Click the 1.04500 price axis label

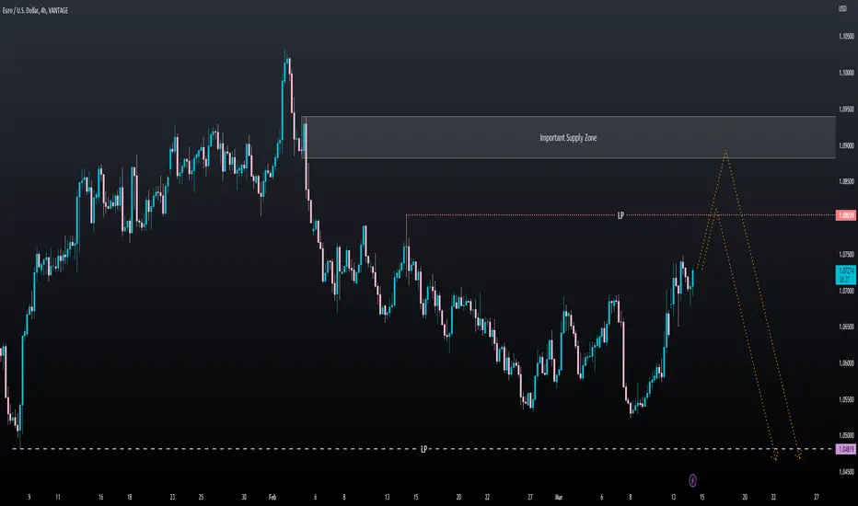pyautogui.click(x=846, y=472)
